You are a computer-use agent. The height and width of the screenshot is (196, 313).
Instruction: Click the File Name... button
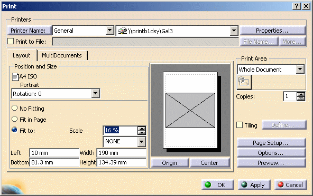pos(259,42)
